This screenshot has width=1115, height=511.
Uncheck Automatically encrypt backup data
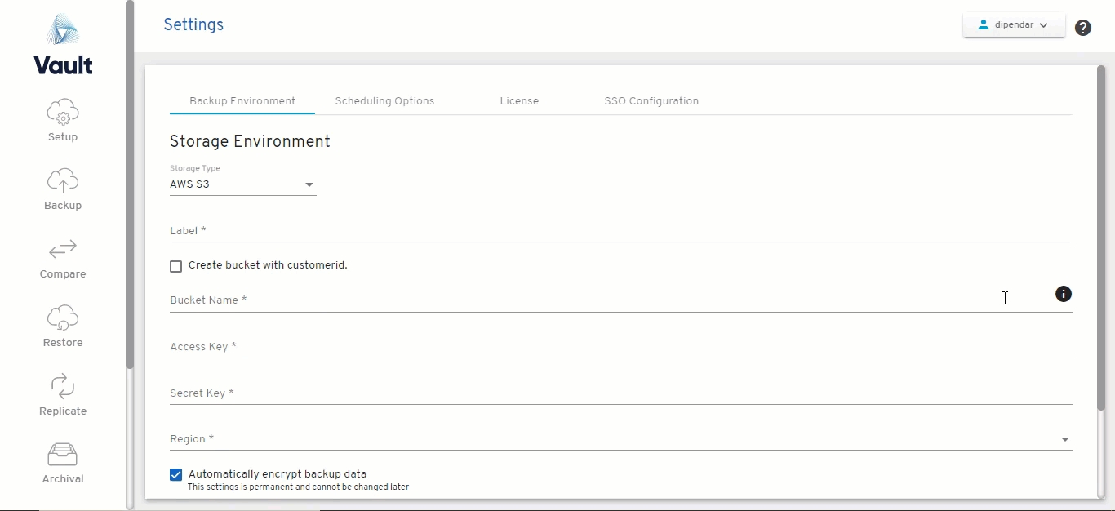coord(175,474)
